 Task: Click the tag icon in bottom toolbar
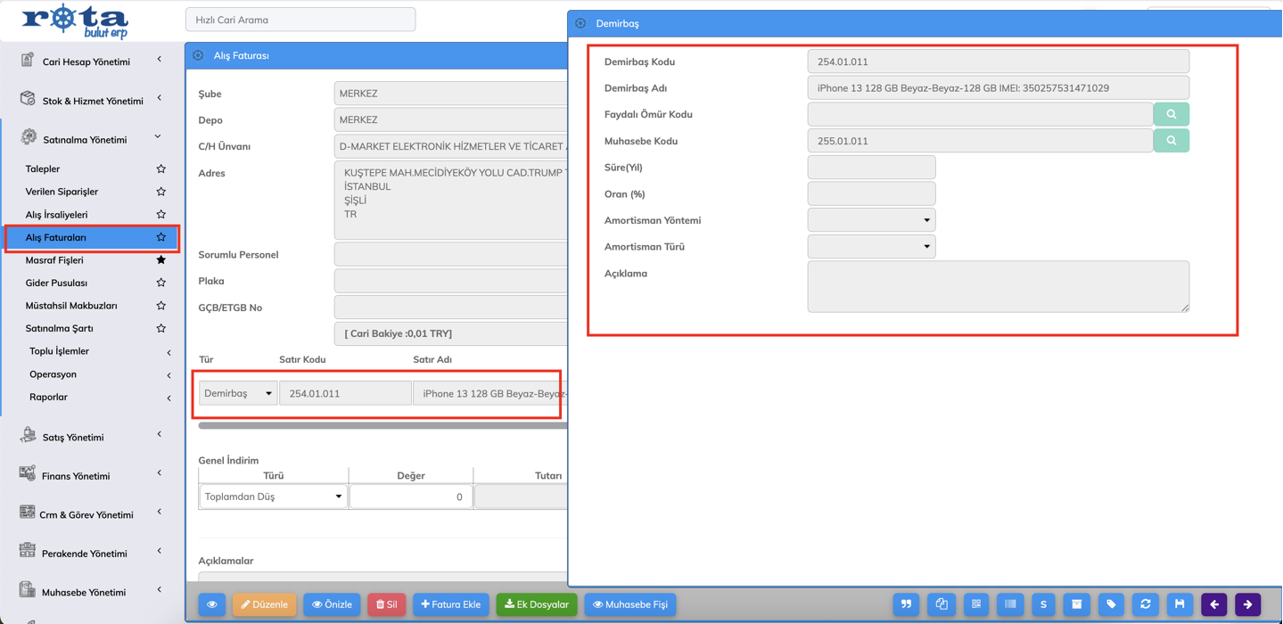coord(1111,604)
